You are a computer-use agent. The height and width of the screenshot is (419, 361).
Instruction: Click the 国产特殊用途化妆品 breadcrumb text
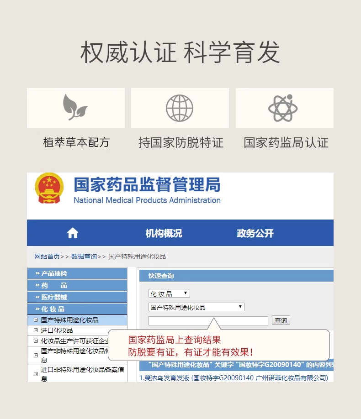click(x=137, y=257)
